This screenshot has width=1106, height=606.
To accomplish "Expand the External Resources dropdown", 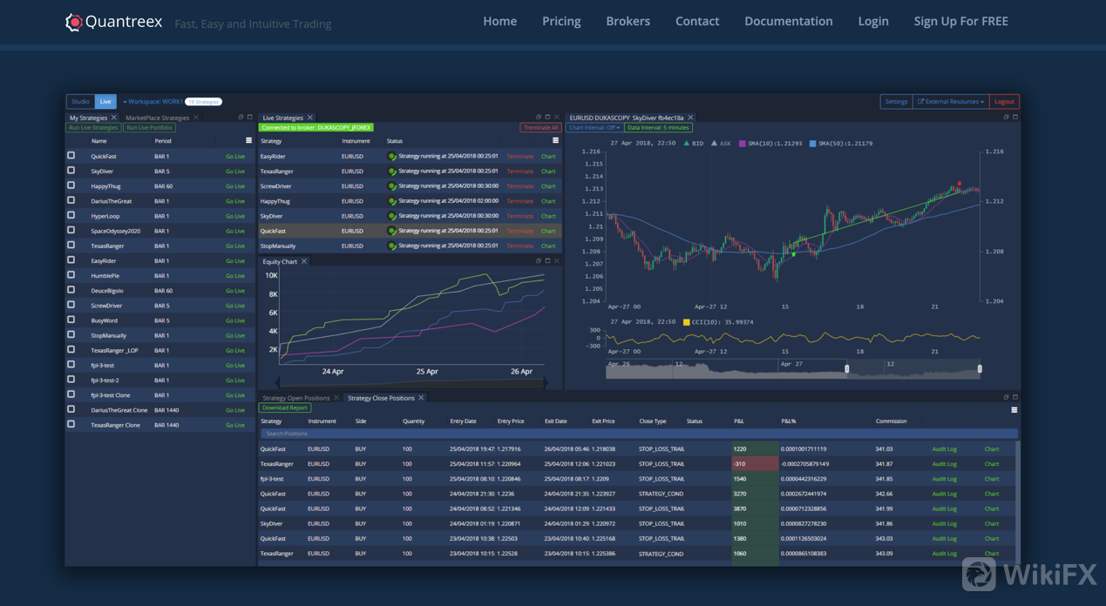I will tap(950, 102).
